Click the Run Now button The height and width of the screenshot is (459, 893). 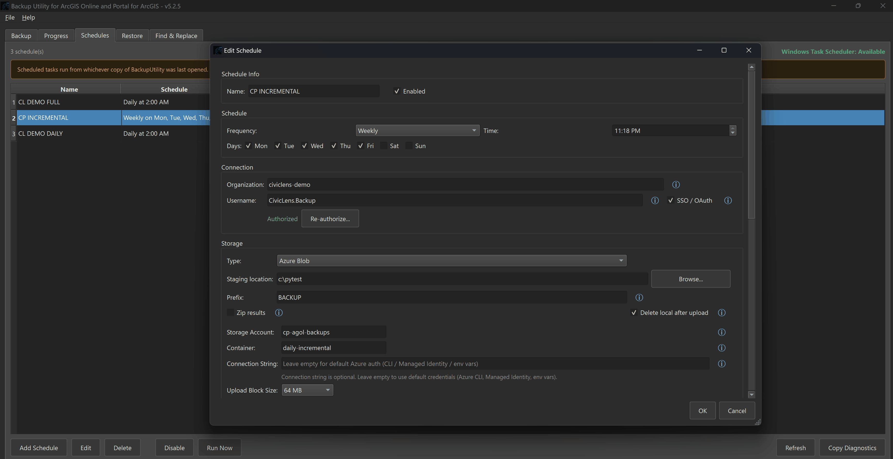(219, 448)
